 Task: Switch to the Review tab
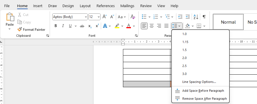pos(146,6)
